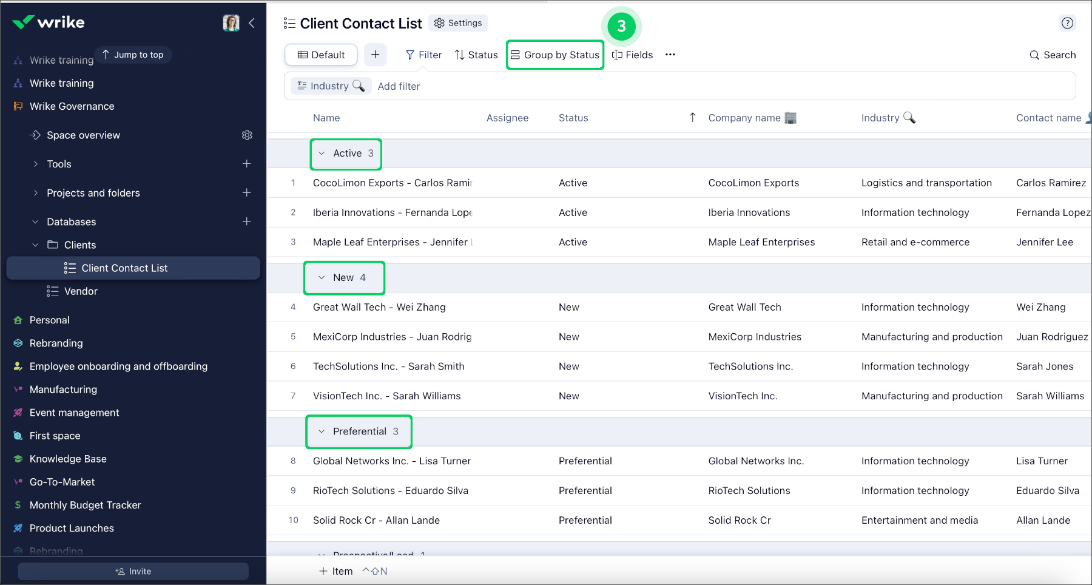Viewport: 1092px width, 585px height.
Task: Open the help question mark icon
Action: point(1068,23)
